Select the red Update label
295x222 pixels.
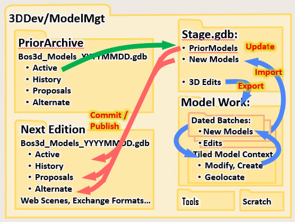(260, 47)
